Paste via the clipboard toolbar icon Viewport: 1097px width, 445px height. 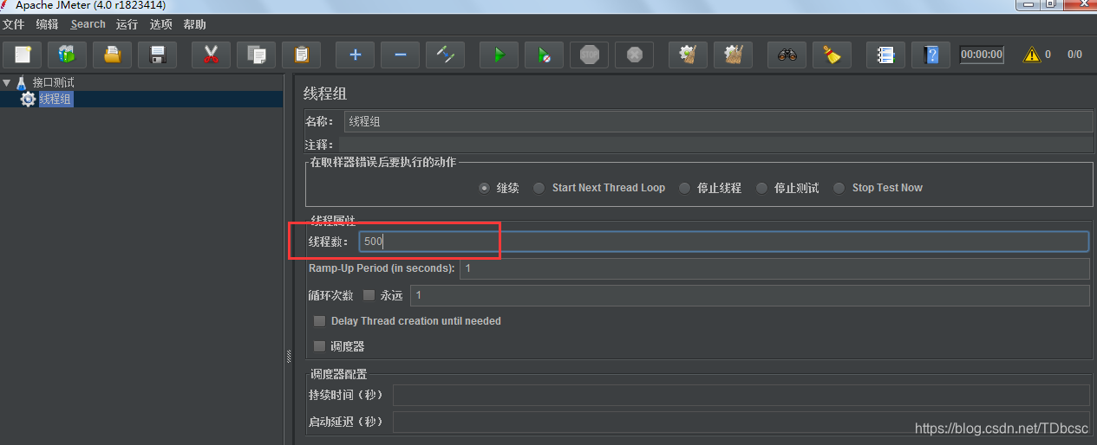(x=302, y=55)
